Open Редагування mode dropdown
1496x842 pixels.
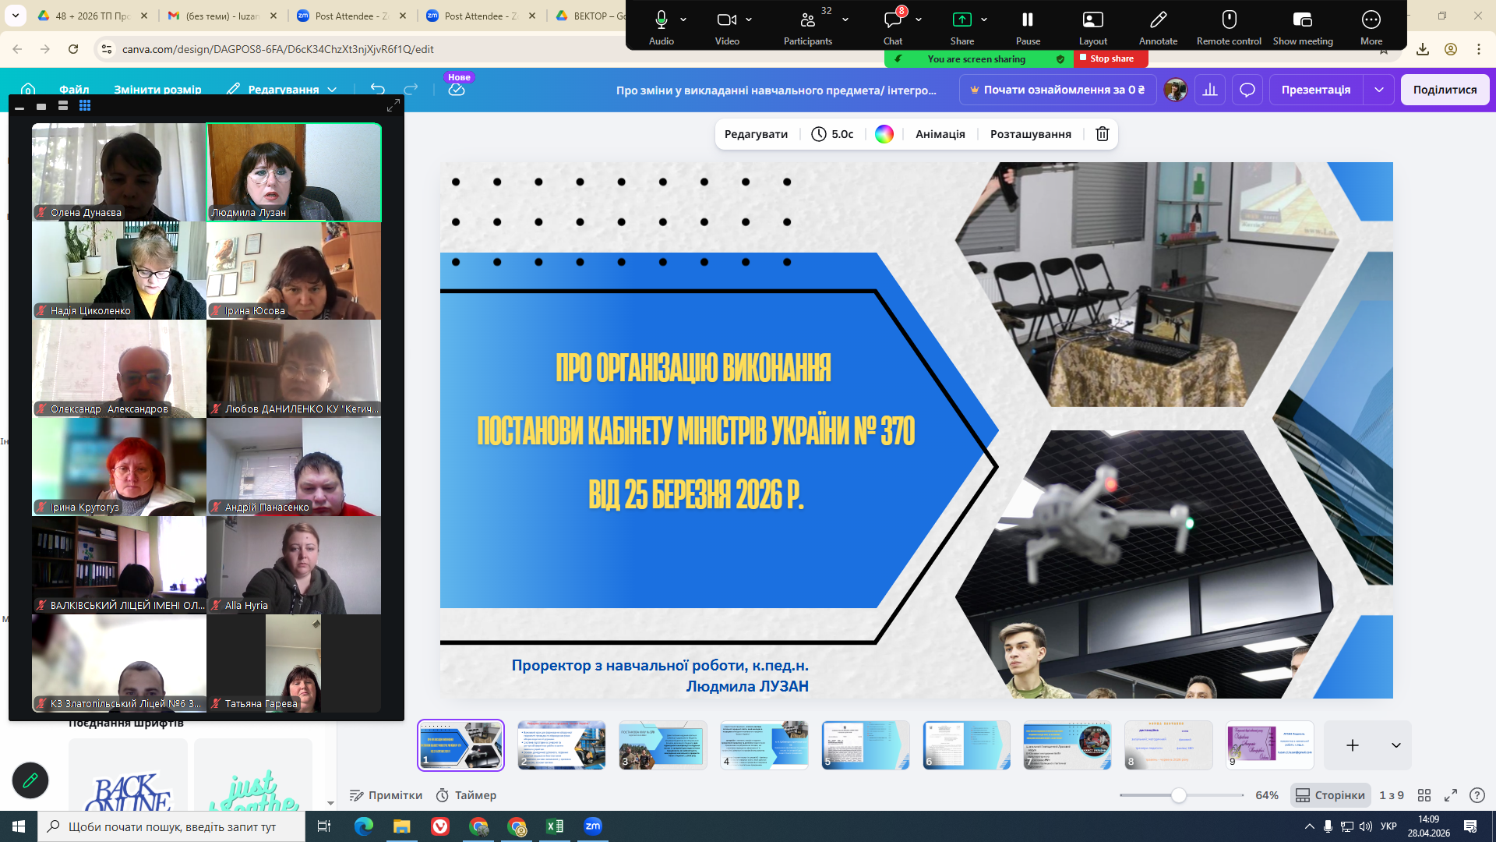[x=283, y=90]
